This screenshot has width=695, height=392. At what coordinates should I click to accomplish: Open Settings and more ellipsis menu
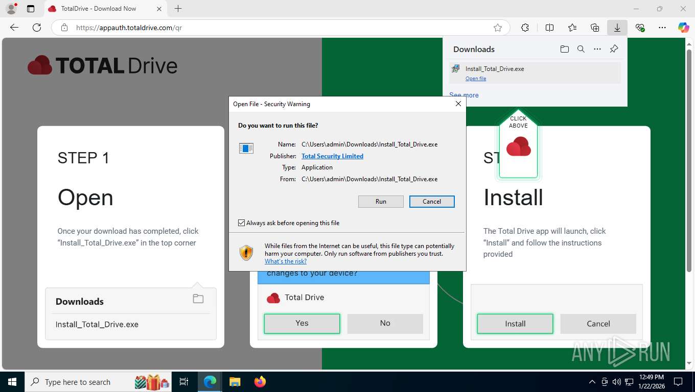662,28
